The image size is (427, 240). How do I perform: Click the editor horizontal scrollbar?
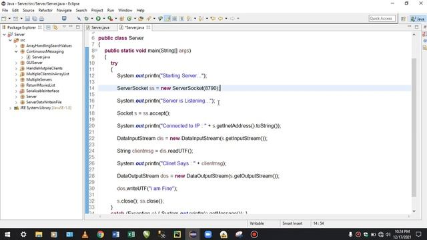click(x=254, y=217)
